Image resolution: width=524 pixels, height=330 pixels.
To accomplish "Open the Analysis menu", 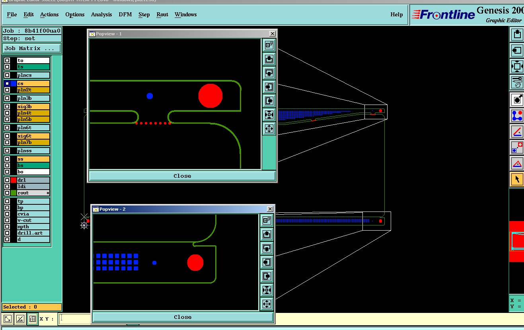I will pyautogui.click(x=101, y=14).
